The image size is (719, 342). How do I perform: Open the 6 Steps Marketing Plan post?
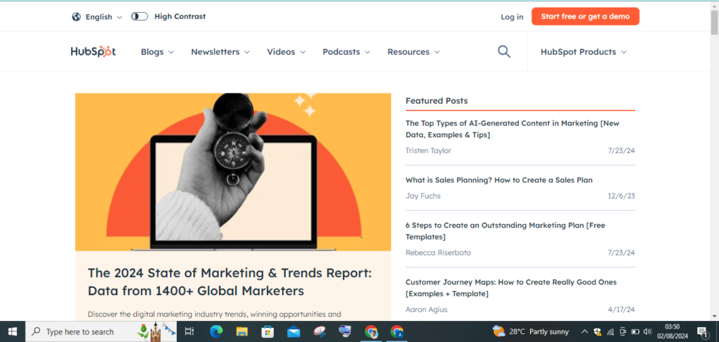coord(506,231)
